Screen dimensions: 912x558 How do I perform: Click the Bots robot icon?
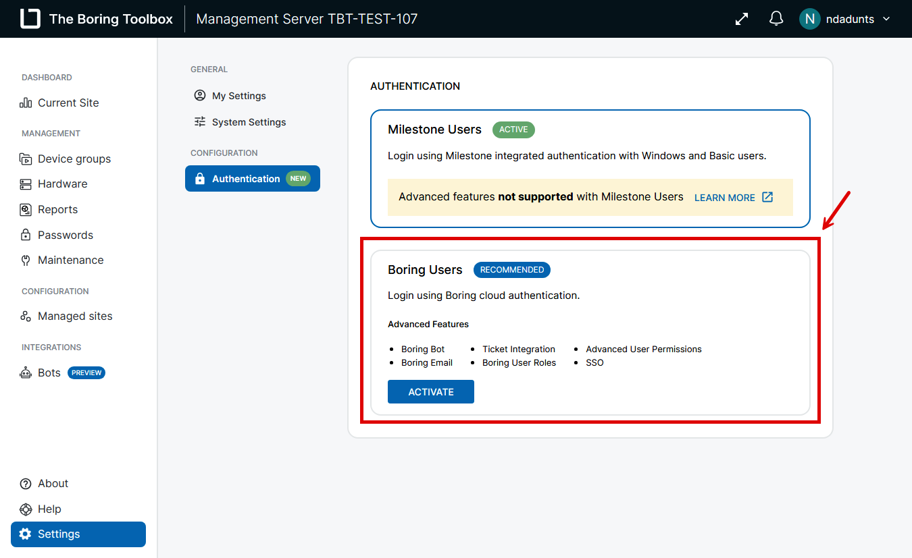[x=26, y=372]
